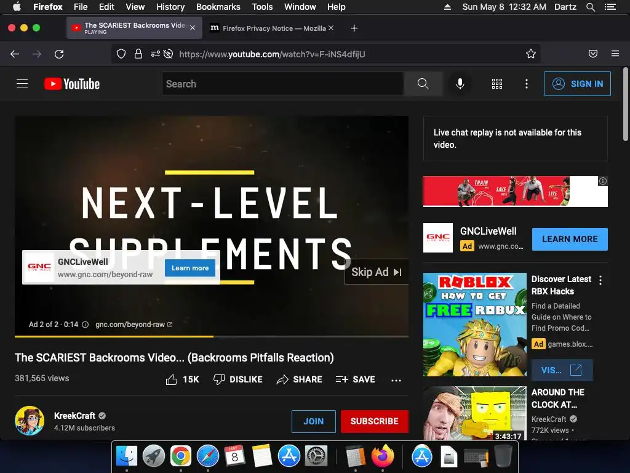Reload the page with the refresh icon
630x473 pixels.
tap(59, 54)
